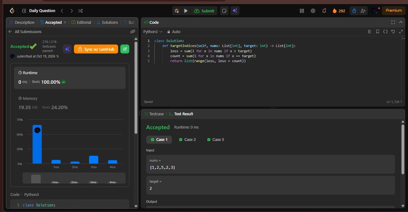This screenshot has height=212, width=408.
Task: Switch to the Editorial tab
Action: click(82, 22)
